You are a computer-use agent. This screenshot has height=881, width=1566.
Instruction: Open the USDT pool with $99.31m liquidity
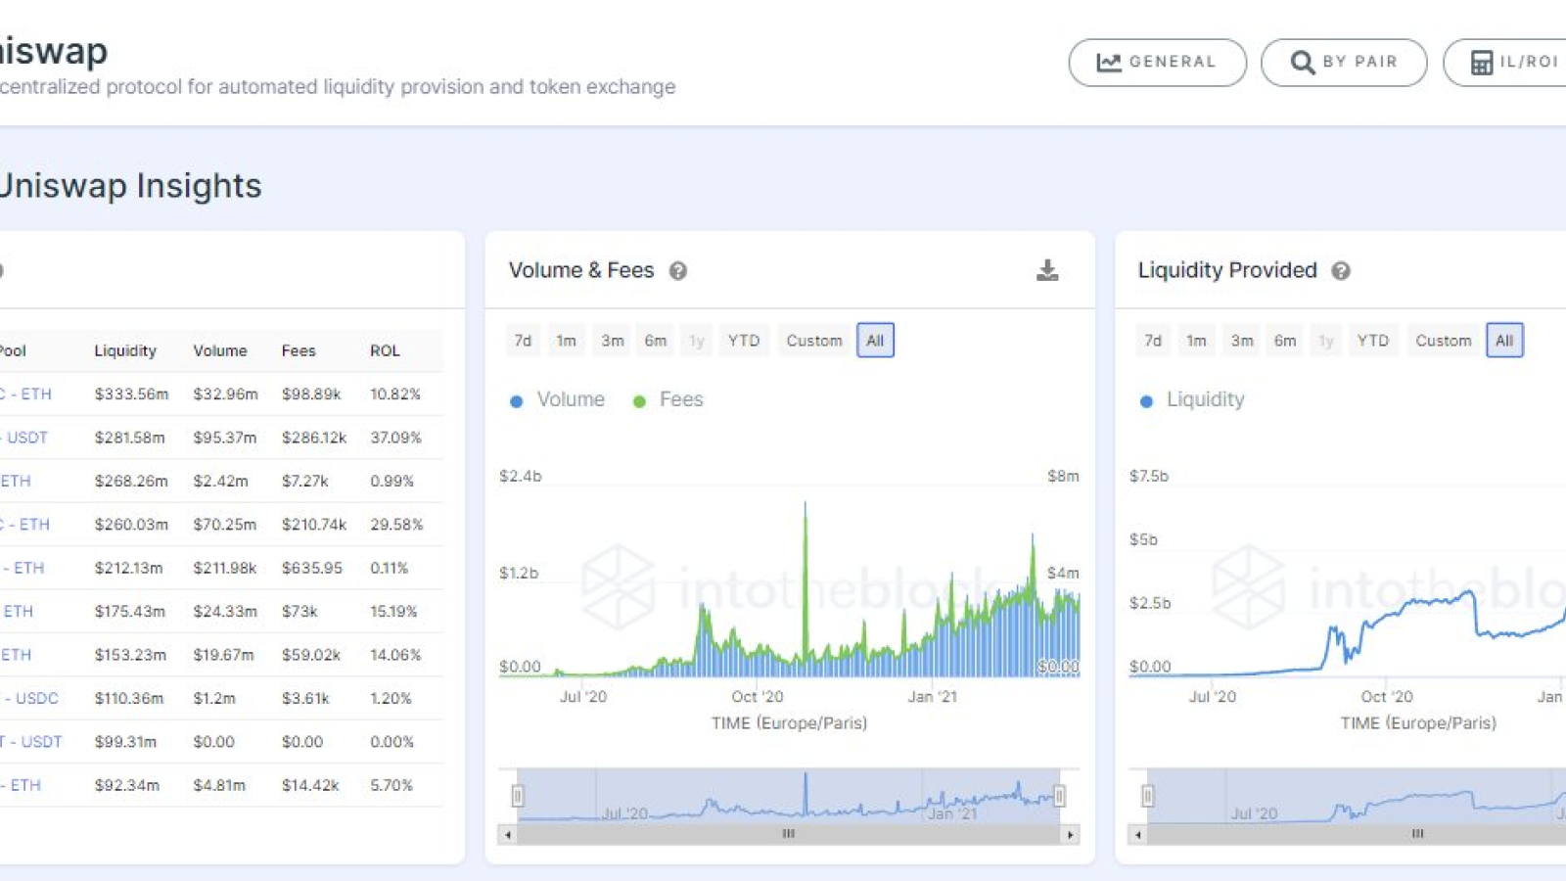pos(31,742)
